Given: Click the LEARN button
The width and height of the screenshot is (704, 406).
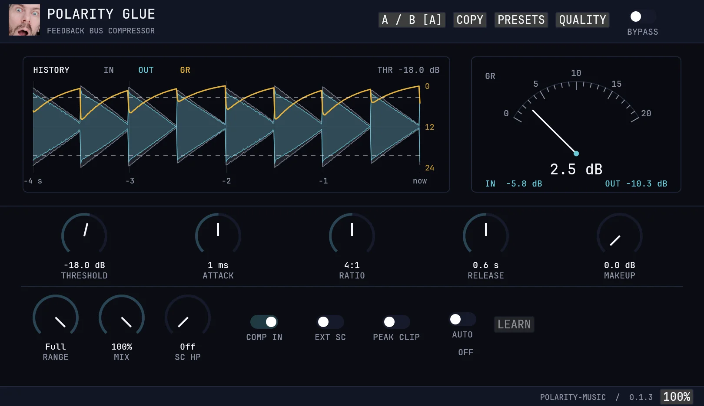Looking at the screenshot, I should tap(514, 324).
